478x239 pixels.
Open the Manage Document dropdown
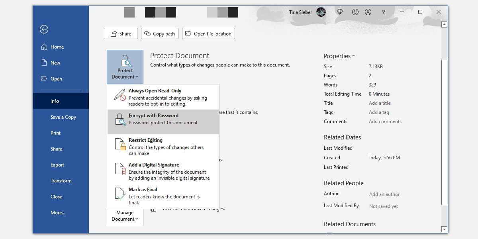125,216
